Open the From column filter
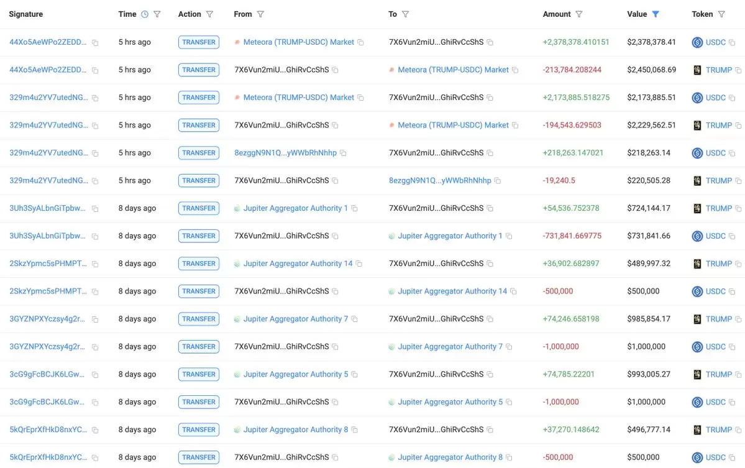 coord(260,14)
